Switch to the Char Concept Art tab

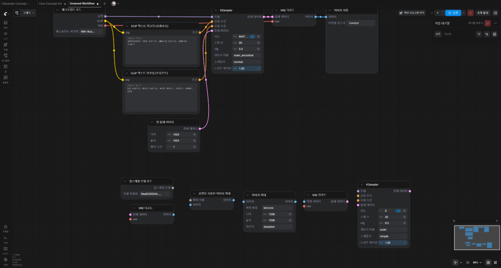[50, 3]
